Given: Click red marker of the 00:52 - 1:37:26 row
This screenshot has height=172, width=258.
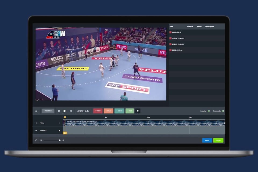Looking at the screenshot, I should pyautogui.click(x=170, y=50).
